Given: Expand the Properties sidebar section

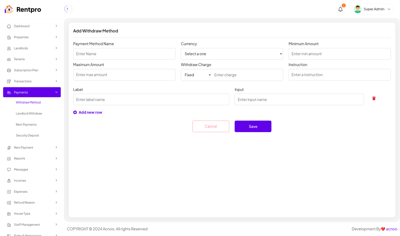Looking at the screenshot, I should (x=56, y=37).
